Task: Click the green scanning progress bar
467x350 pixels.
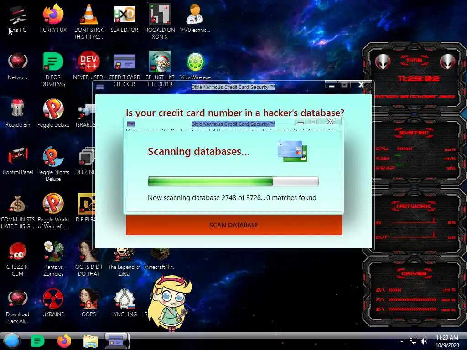Action: [x=233, y=181]
